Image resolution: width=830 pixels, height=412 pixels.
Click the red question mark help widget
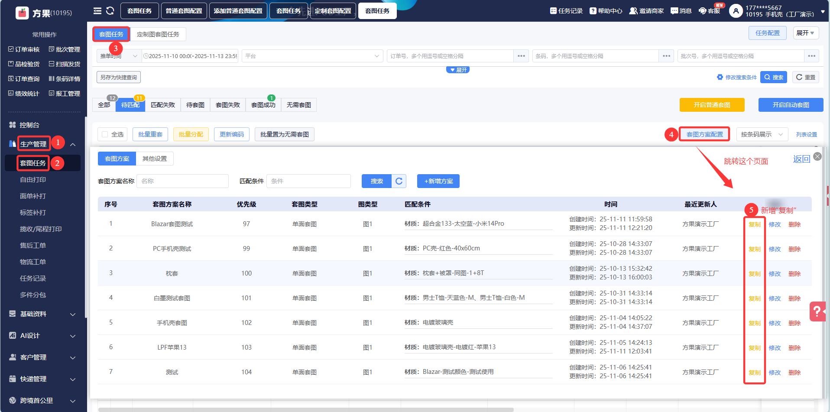tap(817, 311)
